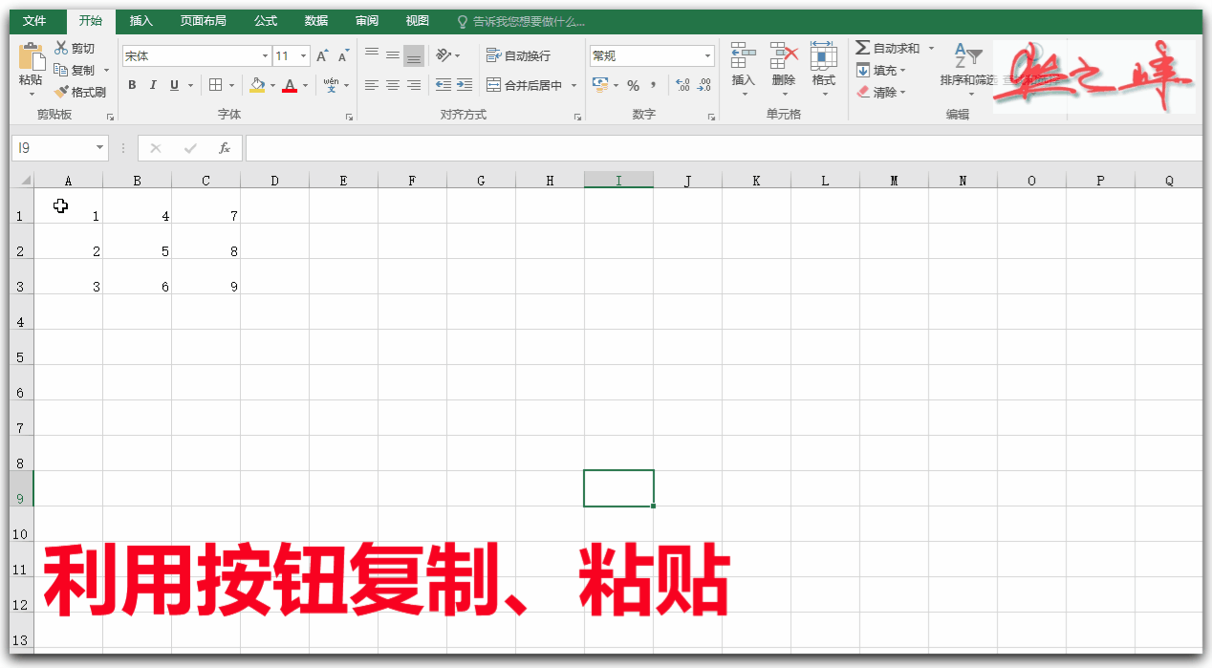Open fill color dropdown arrow
Screen dimensions: 1212x668
(272, 85)
